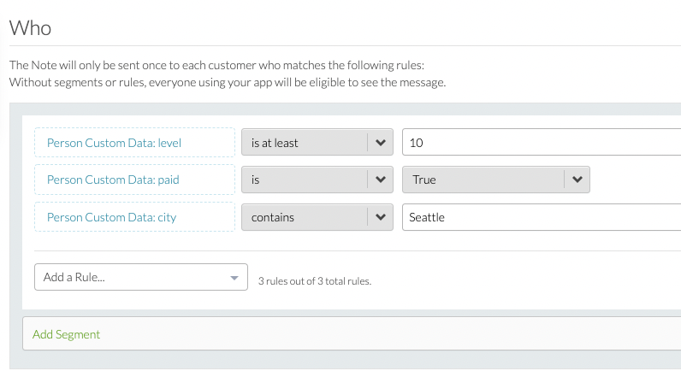This screenshot has width=681, height=371.
Task: Click the caret triangle in 'Add a Rule...'
Action: 234,278
